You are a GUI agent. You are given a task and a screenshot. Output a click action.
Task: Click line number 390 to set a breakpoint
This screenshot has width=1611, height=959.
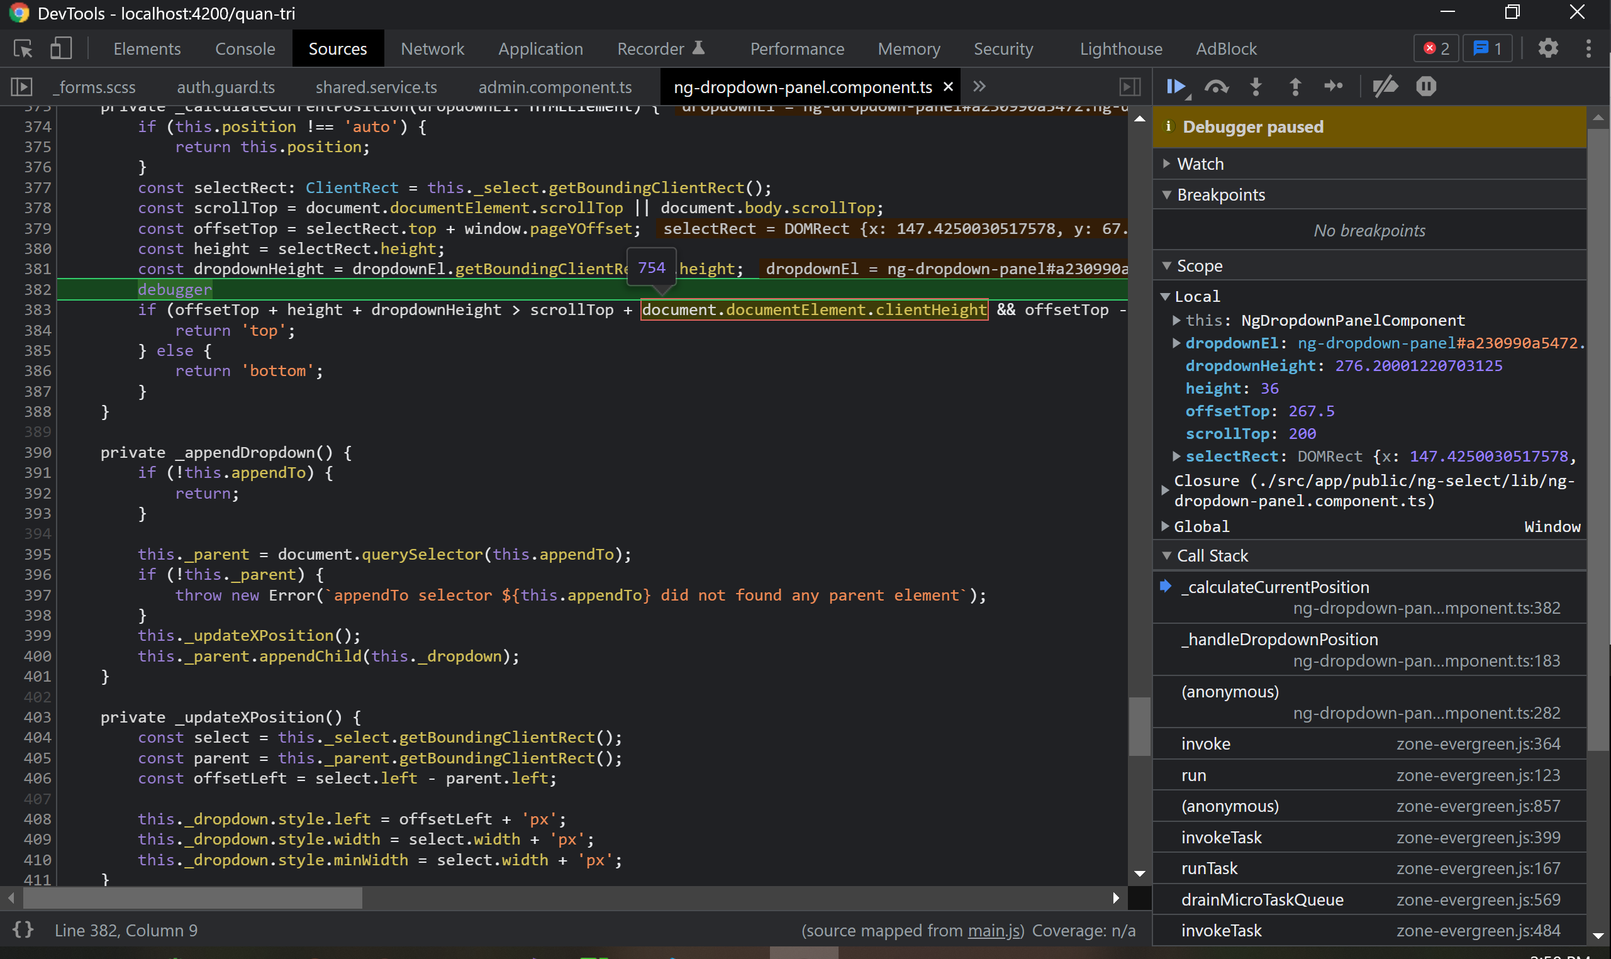coord(38,452)
